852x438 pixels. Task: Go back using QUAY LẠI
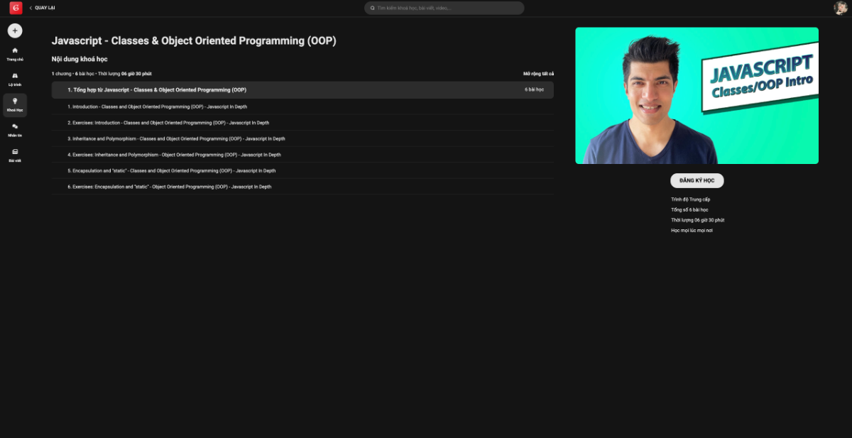click(x=42, y=8)
